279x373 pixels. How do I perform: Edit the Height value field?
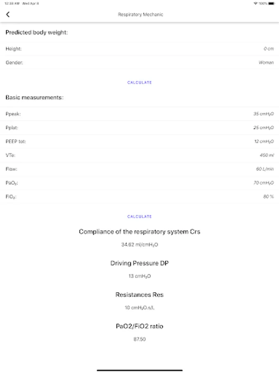pyautogui.click(x=268, y=49)
